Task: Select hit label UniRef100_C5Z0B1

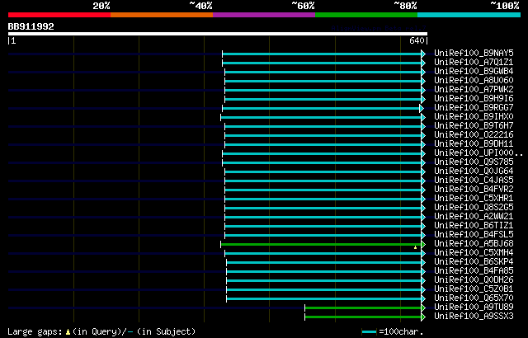Action: click(x=474, y=289)
